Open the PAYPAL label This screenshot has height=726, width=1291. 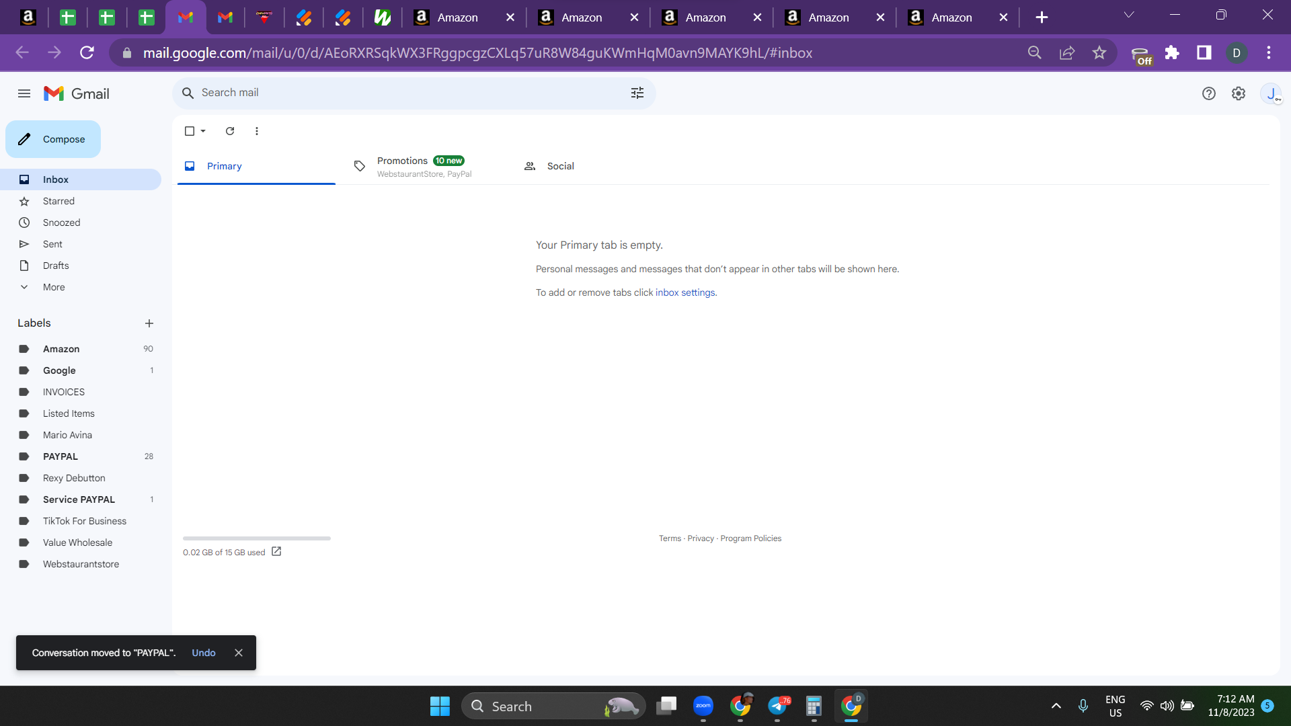pyautogui.click(x=81, y=456)
